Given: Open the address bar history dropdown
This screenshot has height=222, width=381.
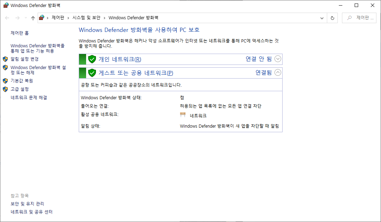Looking at the screenshot, I should point(322,18).
